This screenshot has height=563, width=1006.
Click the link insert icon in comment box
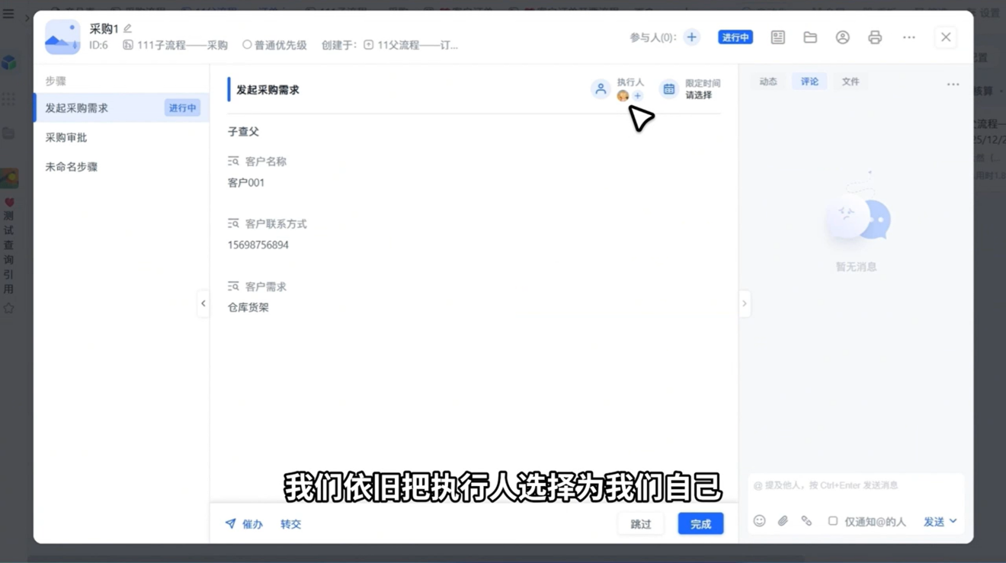tap(806, 521)
